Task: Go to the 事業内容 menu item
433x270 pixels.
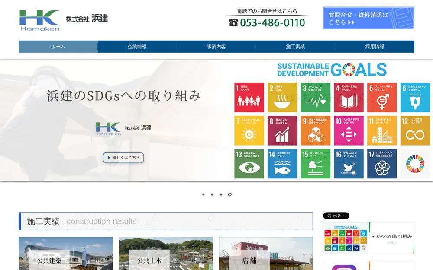Action: pyautogui.click(x=216, y=47)
